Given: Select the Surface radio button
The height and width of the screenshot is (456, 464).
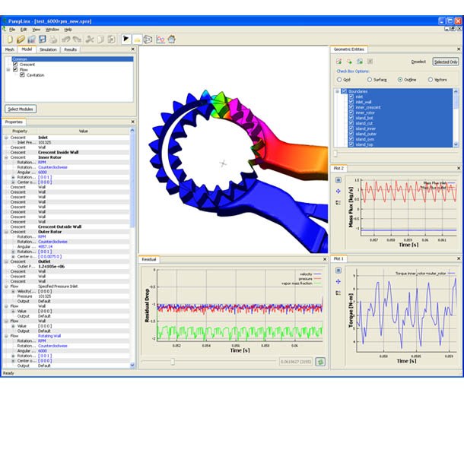Looking at the screenshot, I should (370, 80).
